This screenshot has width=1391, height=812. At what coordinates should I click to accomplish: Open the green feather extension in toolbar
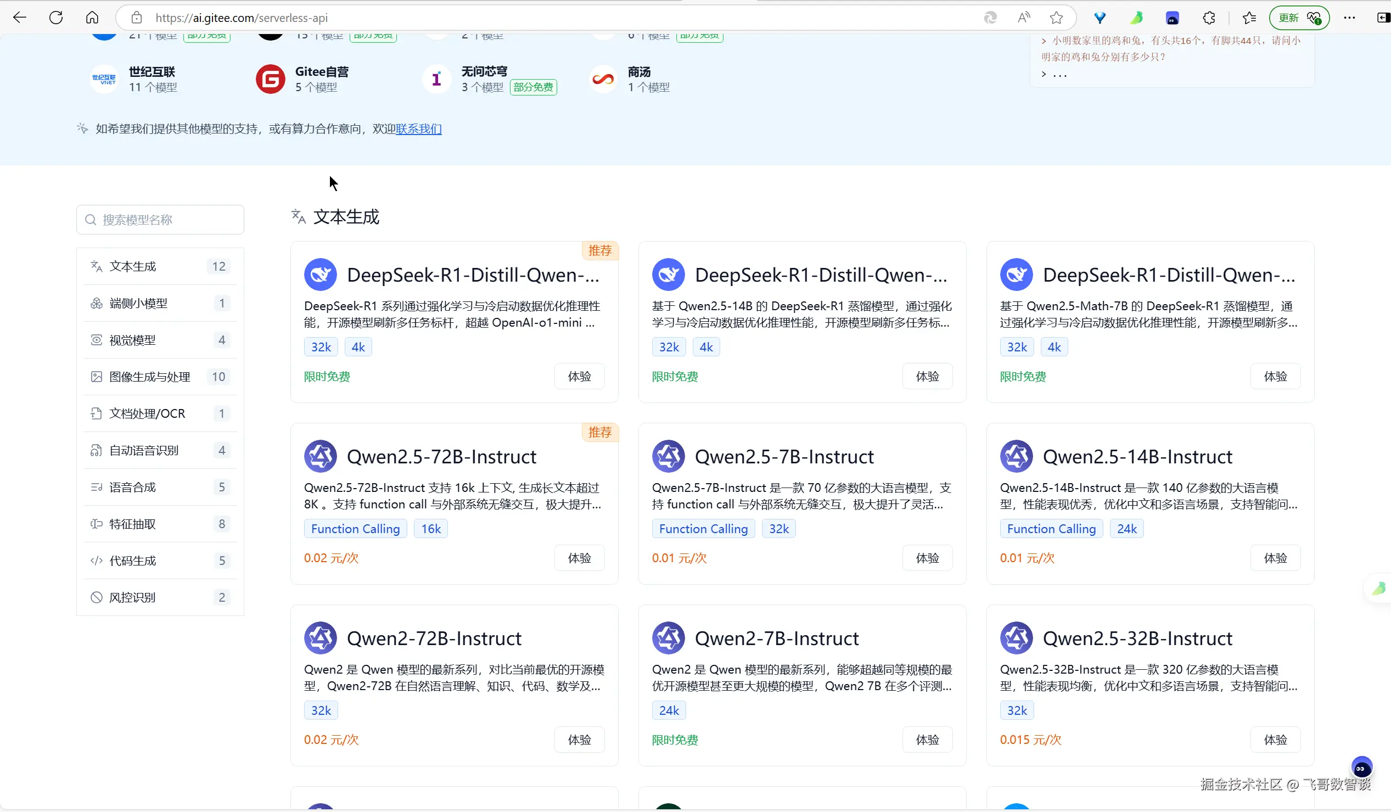click(1136, 18)
